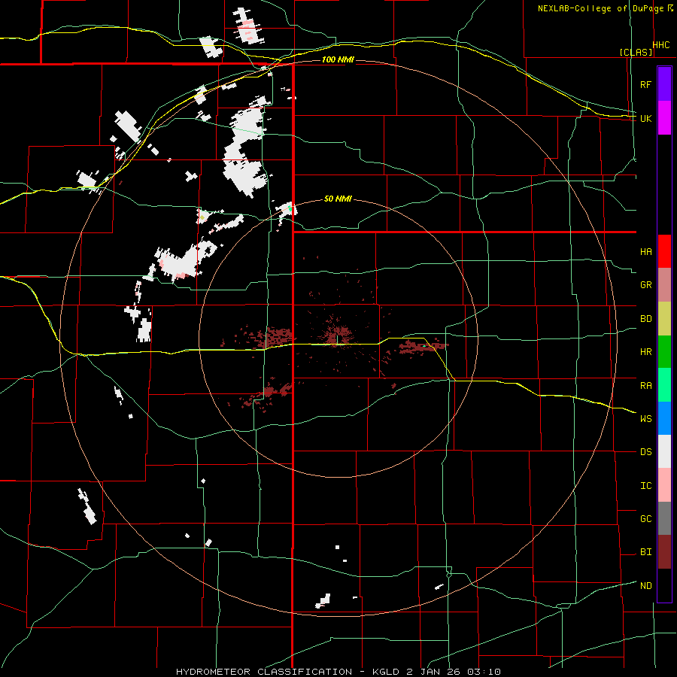
Task: Click the KGLD radar site identifier
Action: point(387,672)
